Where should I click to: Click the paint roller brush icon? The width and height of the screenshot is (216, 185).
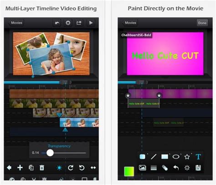pyautogui.click(x=165, y=168)
